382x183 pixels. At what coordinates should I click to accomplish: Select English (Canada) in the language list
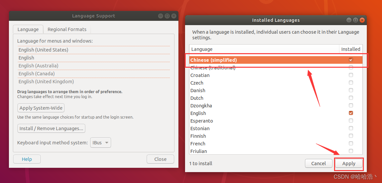pos(94,74)
